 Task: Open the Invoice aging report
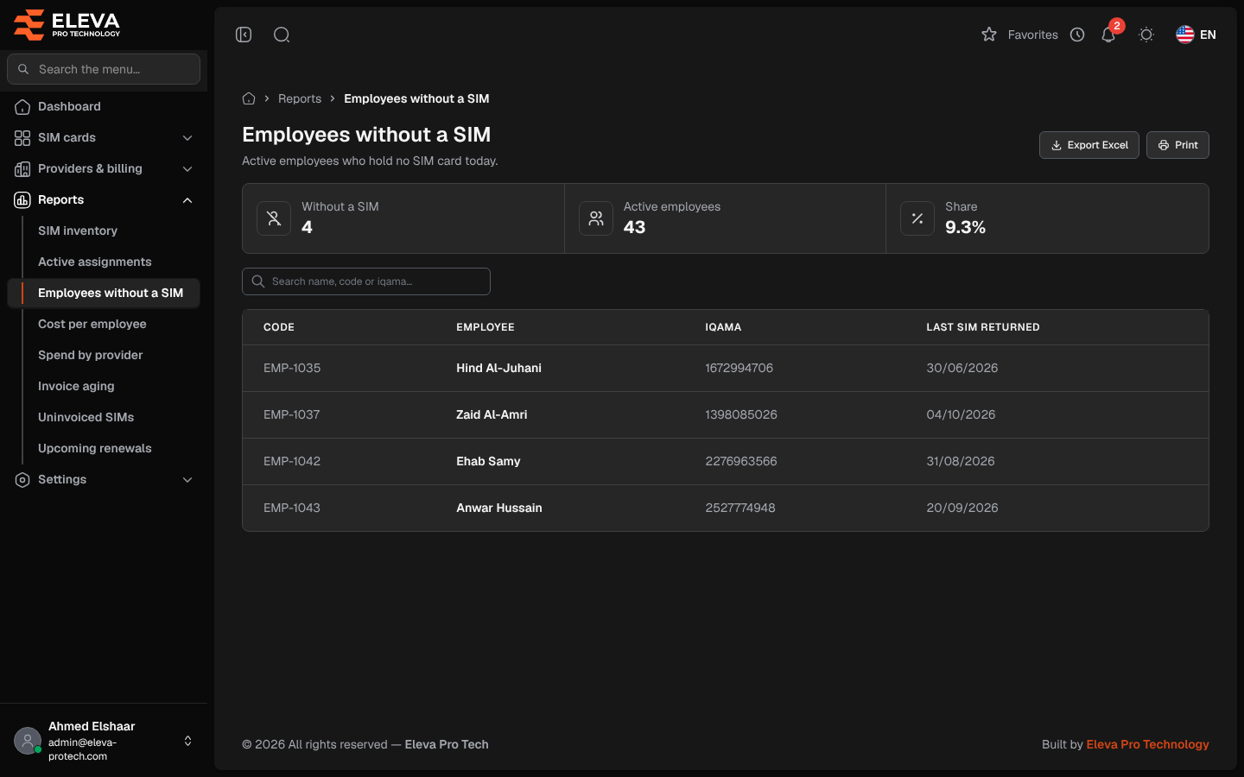(x=76, y=386)
